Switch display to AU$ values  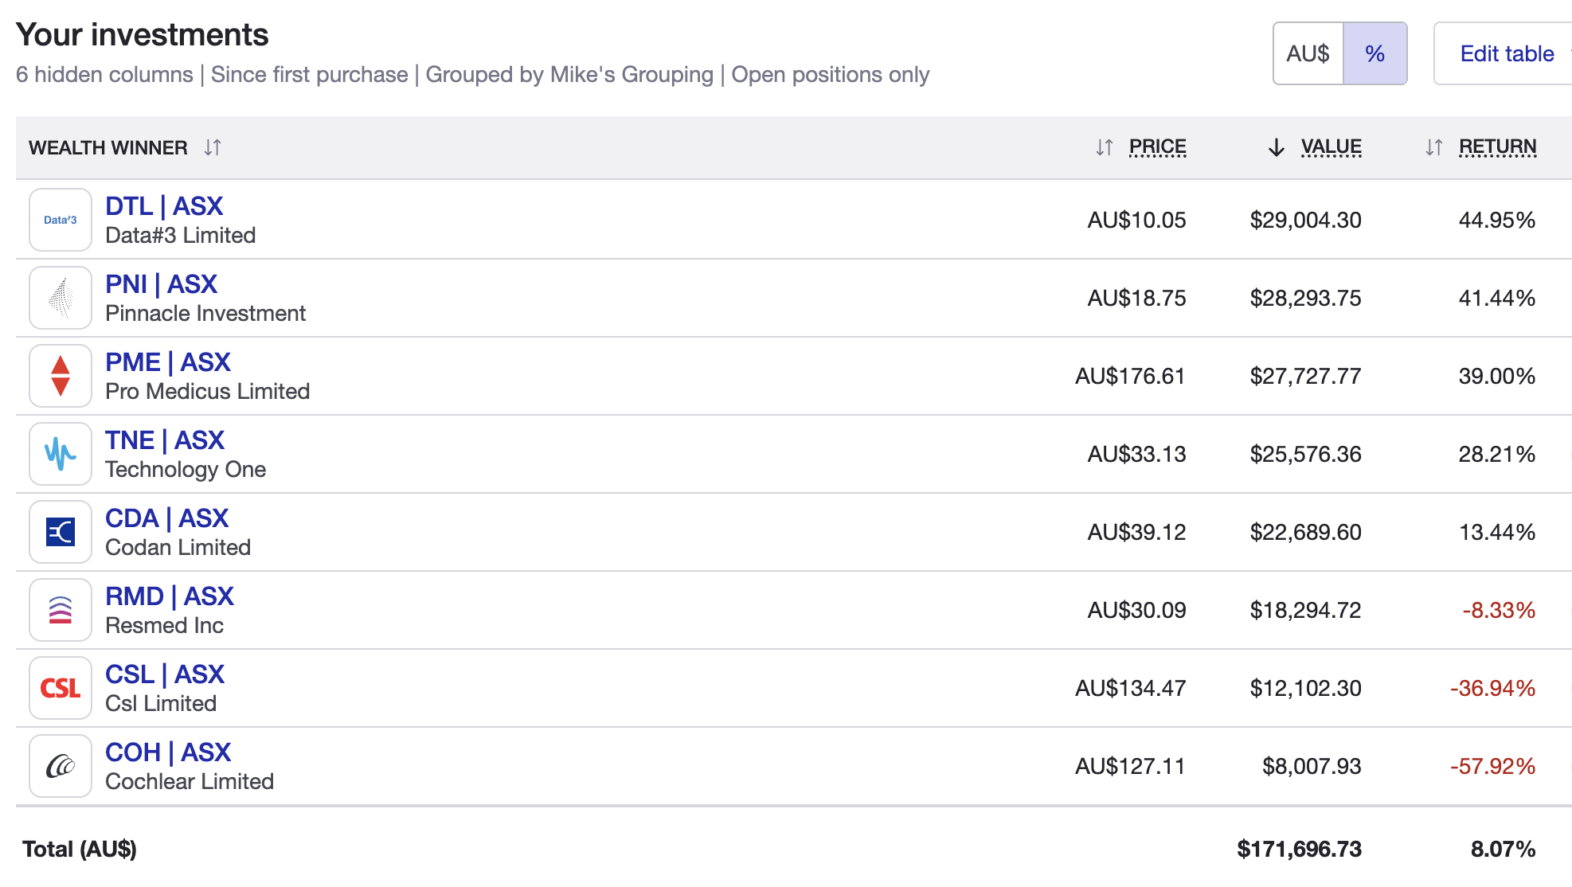[1308, 53]
